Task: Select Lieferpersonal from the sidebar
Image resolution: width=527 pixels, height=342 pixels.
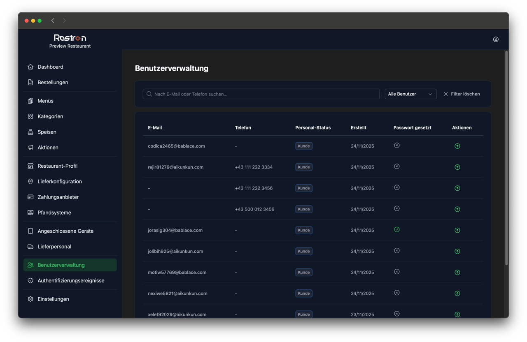Action: [x=54, y=247]
